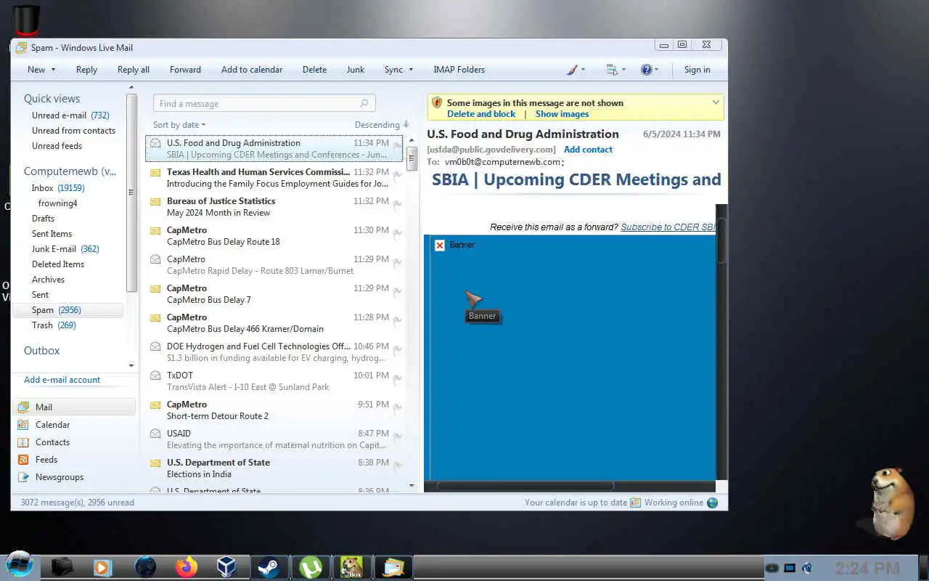The image size is (929, 581).
Task: Click the calendar status icon in status bar
Action: point(636,503)
